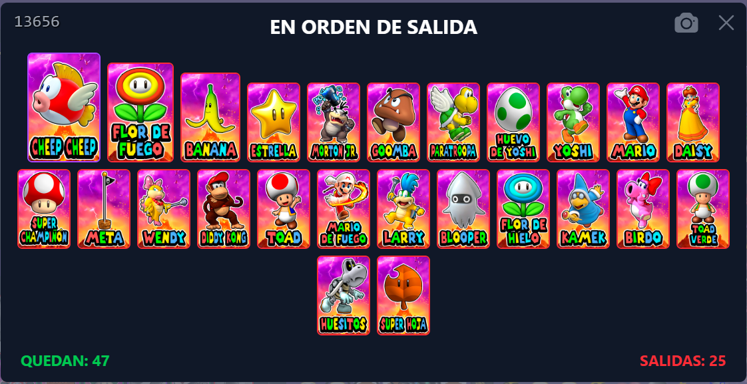Viewport: 747px width, 384px height.
Task: Pick the Banana card
Action: pyautogui.click(x=210, y=117)
